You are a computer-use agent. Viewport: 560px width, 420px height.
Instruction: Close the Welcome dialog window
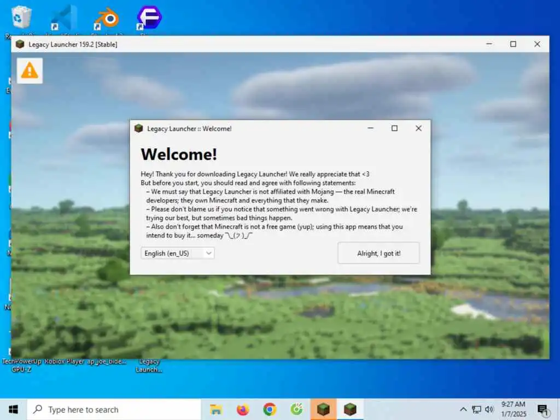point(418,128)
